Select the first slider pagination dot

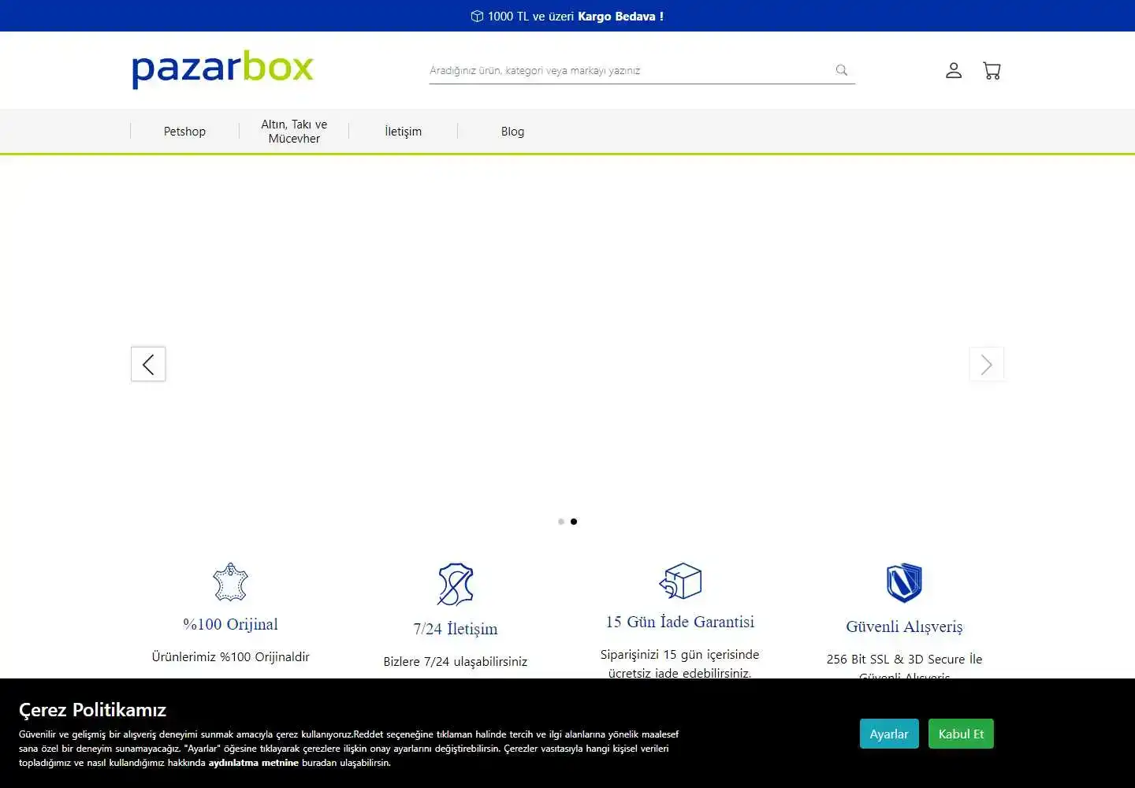pyautogui.click(x=561, y=522)
